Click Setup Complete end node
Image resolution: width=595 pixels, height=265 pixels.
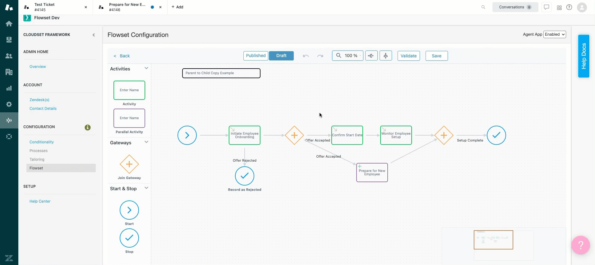[496, 135]
